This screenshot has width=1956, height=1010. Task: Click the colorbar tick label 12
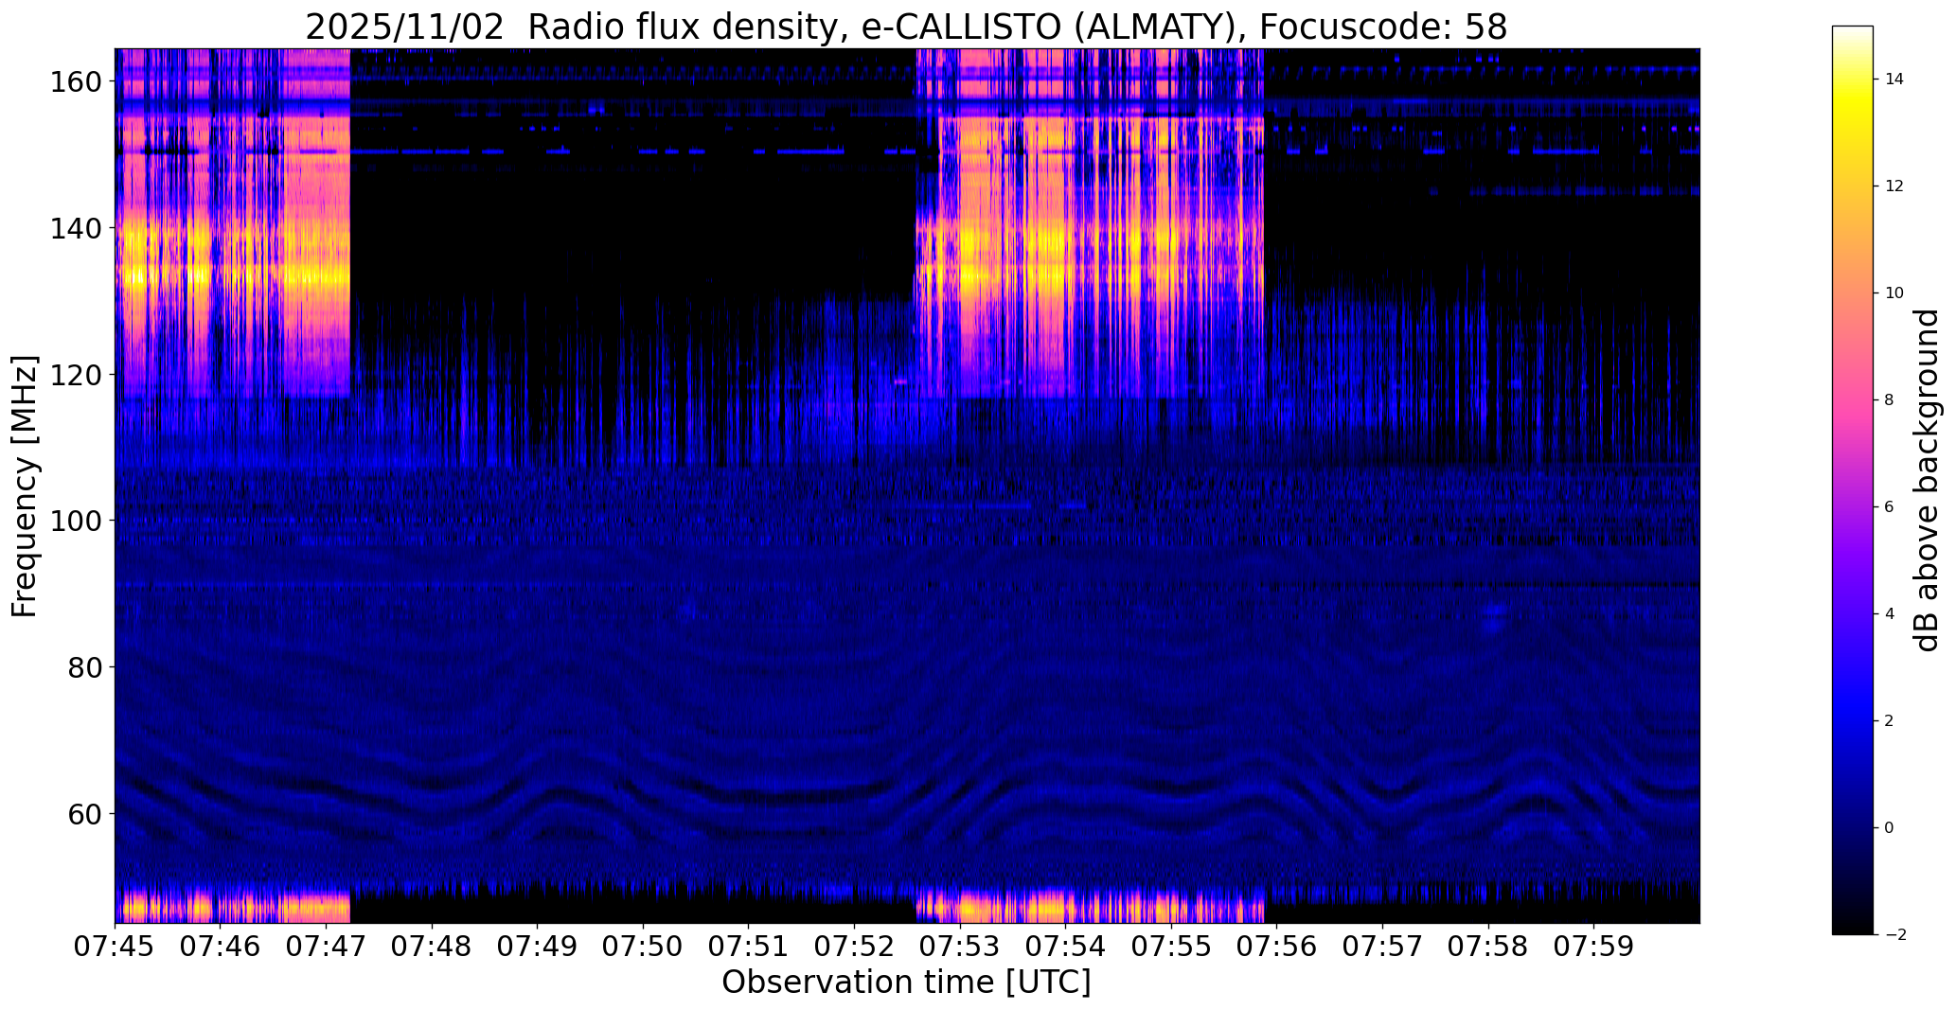[x=1894, y=186]
